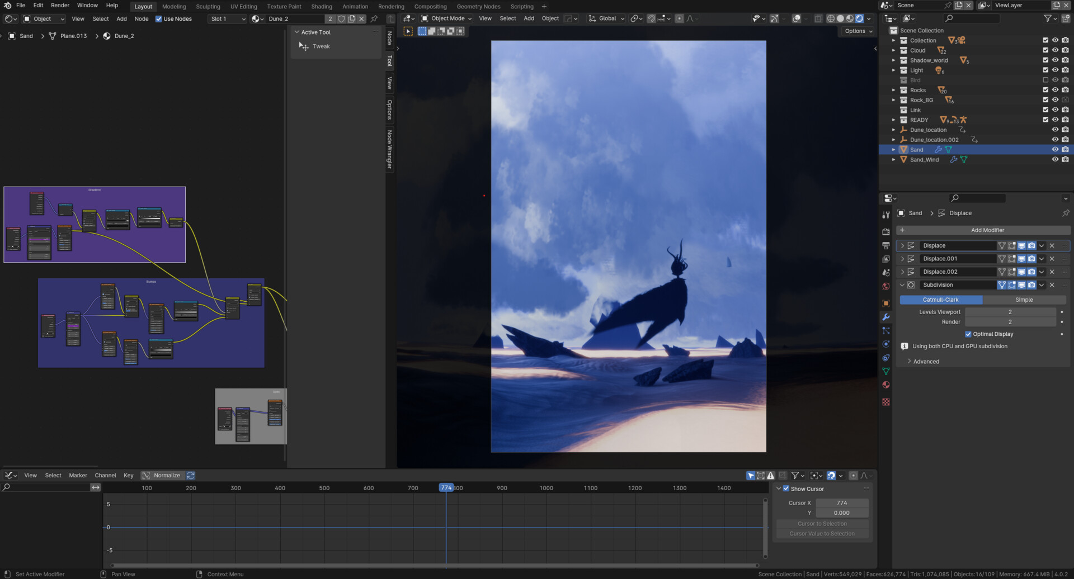Expand the Rocks collection in the Outliner
1074x579 pixels.
coord(893,90)
